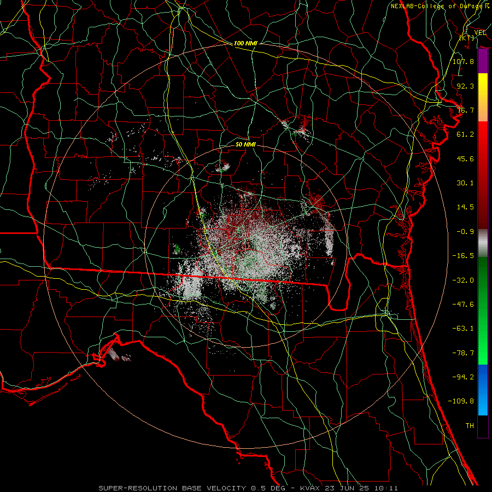
Task: Click the -78.7 velocity scale value
Action: coord(463,353)
